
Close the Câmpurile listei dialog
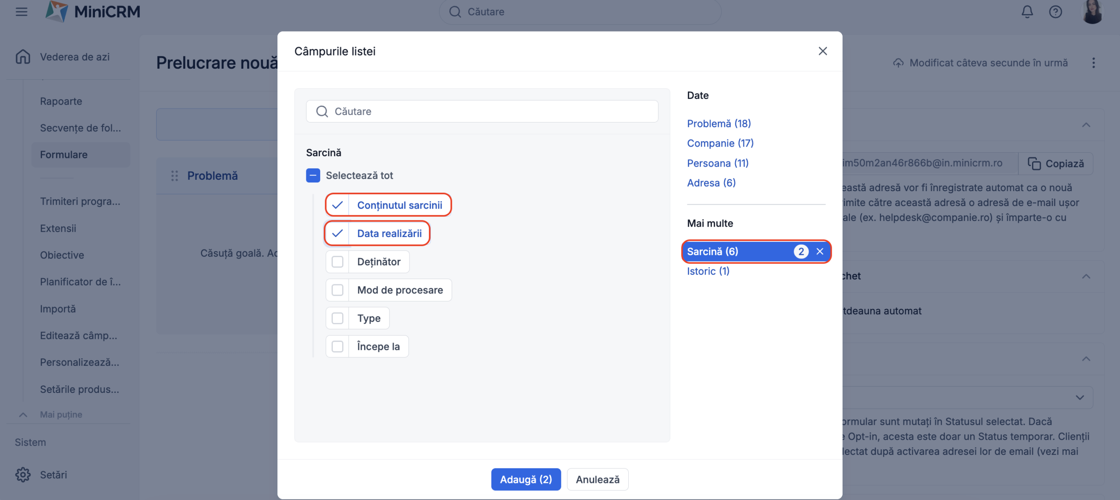click(822, 51)
